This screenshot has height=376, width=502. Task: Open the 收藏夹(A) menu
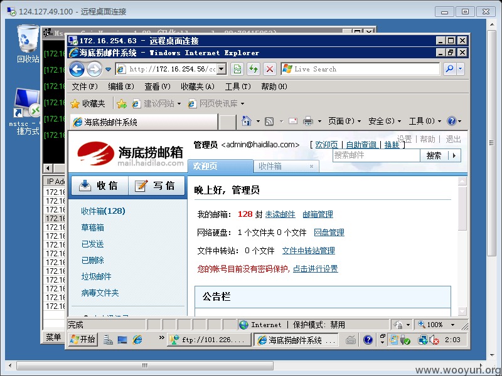coord(198,86)
